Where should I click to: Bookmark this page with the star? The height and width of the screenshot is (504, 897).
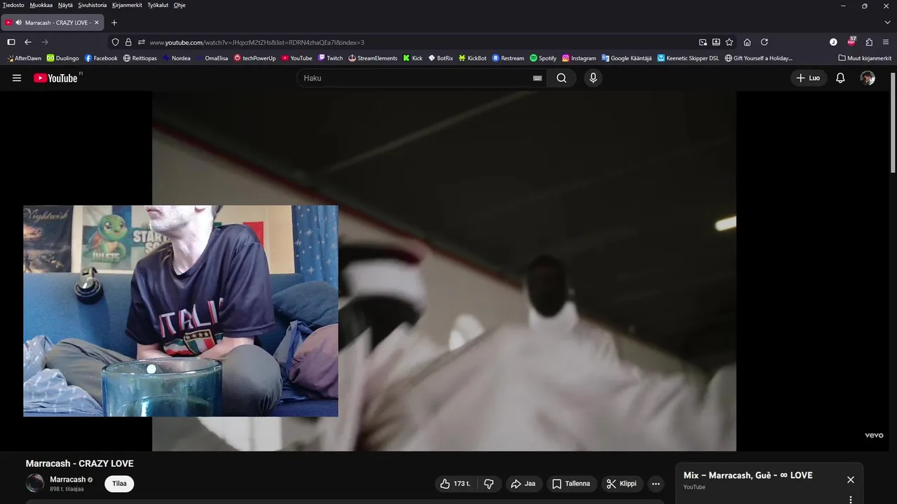pyautogui.click(x=730, y=42)
